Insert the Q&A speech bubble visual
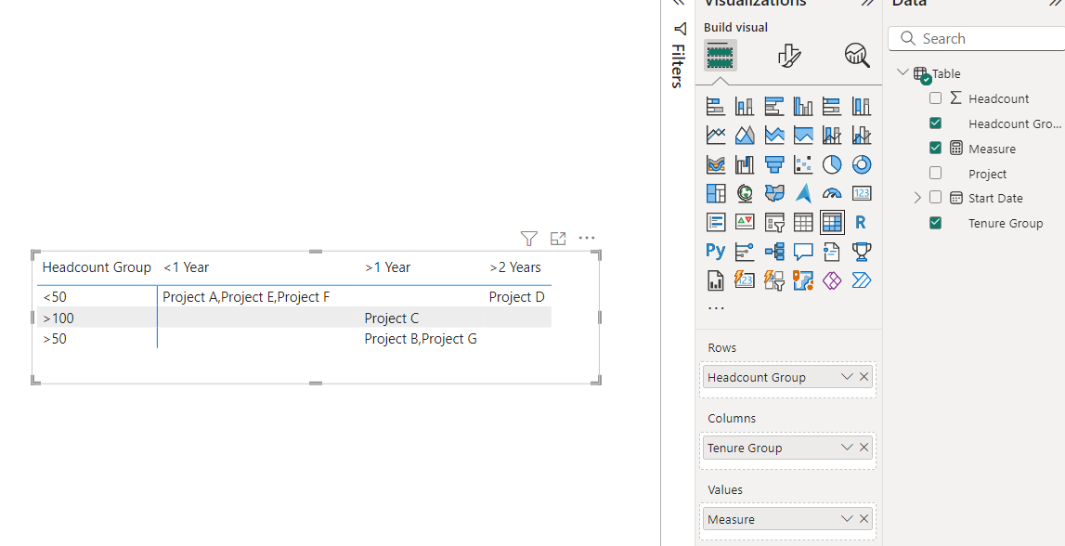The width and height of the screenshot is (1065, 546). coord(803,252)
